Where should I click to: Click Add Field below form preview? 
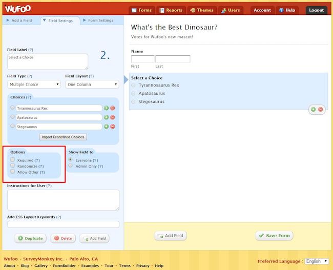170,236
